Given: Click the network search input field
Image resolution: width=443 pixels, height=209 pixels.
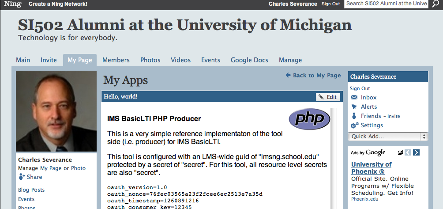Looking at the screenshot, I should [386, 4].
